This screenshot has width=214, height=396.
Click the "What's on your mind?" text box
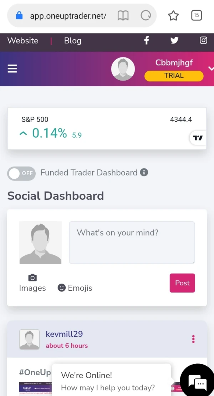point(132,242)
